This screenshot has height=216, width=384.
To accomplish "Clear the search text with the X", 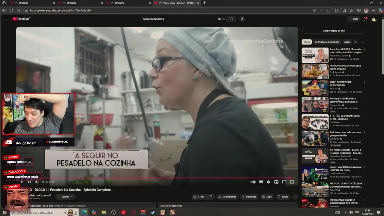I will coord(223,19).
